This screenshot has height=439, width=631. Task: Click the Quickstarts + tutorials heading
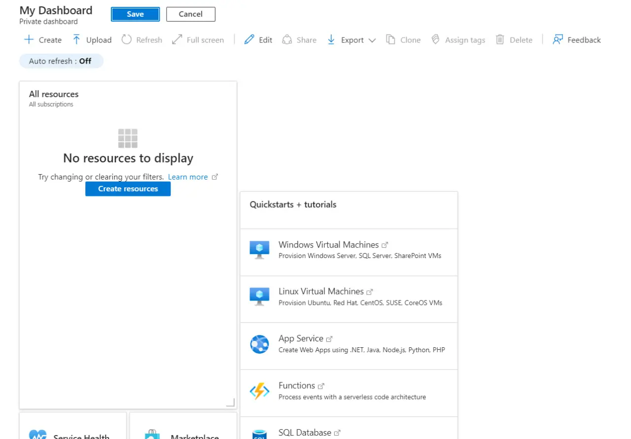(293, 205)
